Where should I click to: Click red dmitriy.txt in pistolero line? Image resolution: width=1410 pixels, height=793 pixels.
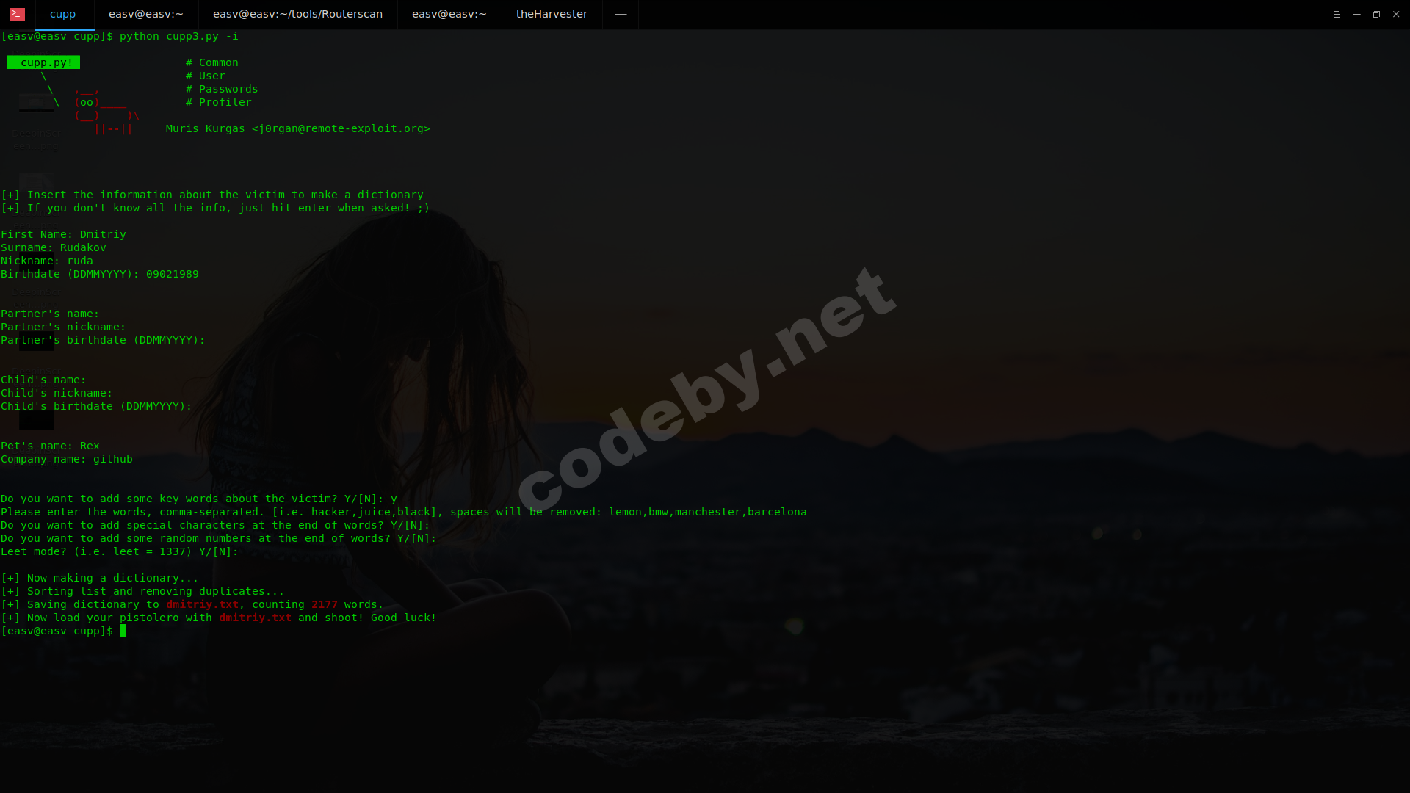click(x=255, y=618)
